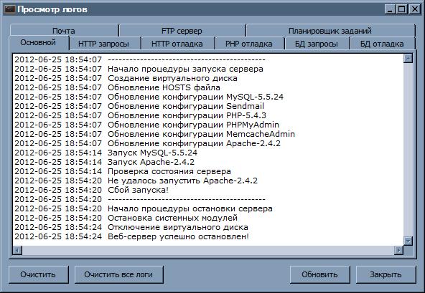This screenshot has height=293, width=425.
Task: Select the Планировщик заданий tab
Action: coord(330,31)
